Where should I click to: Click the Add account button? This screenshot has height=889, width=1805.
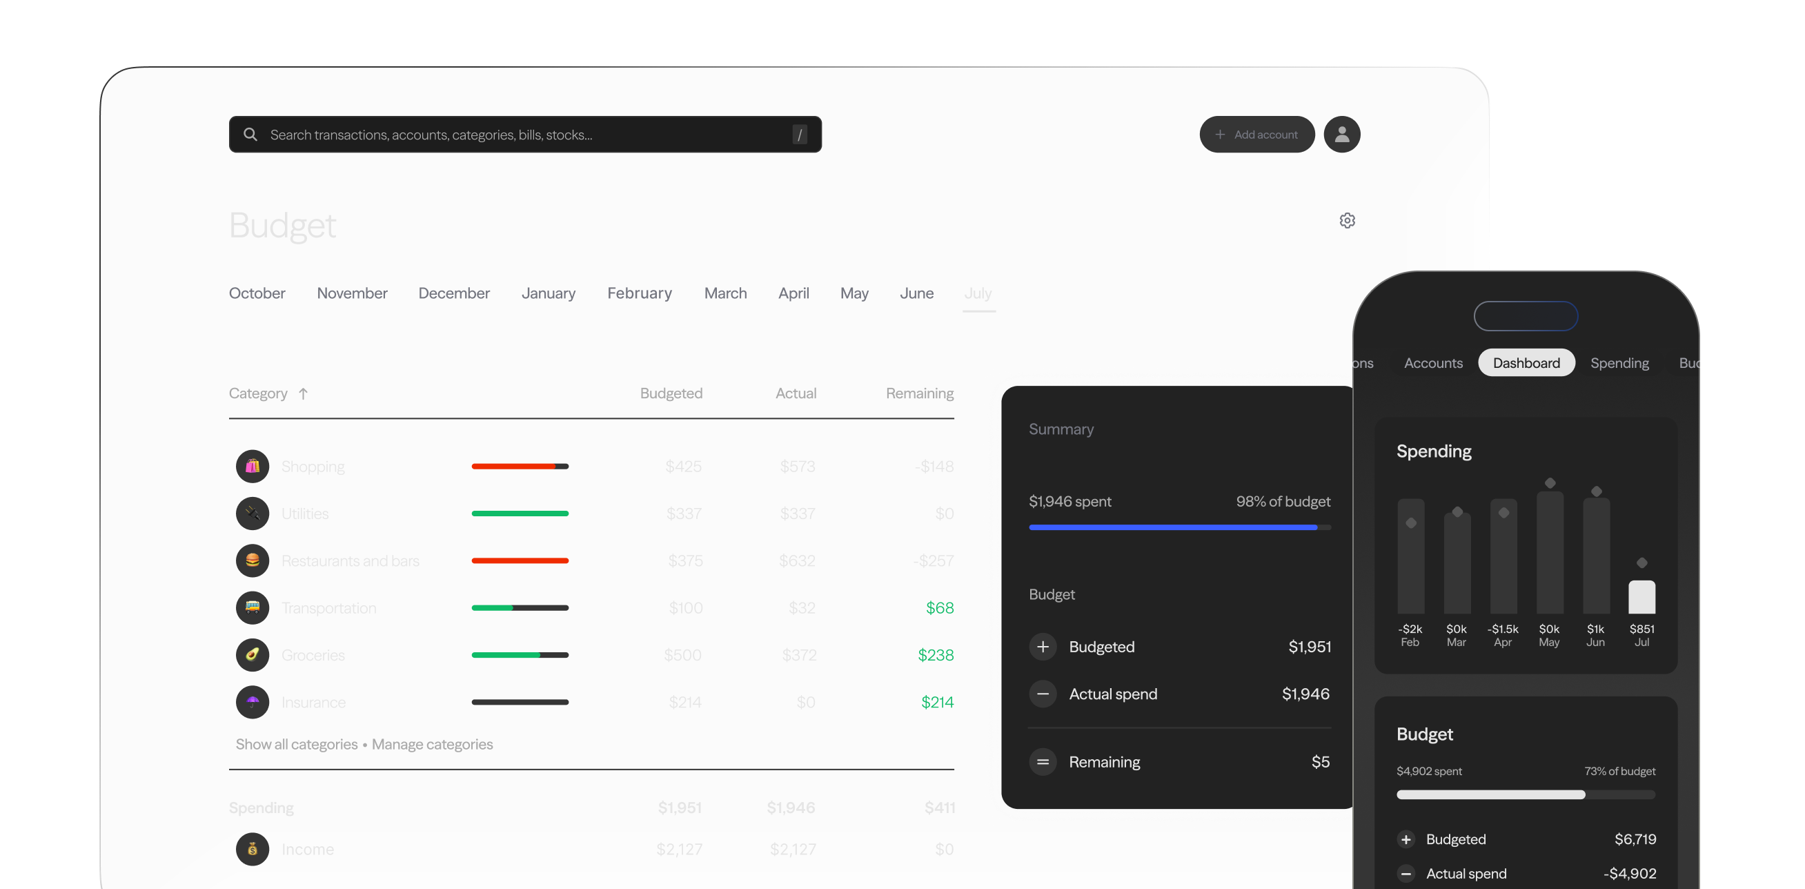[x=1256, y=134]
